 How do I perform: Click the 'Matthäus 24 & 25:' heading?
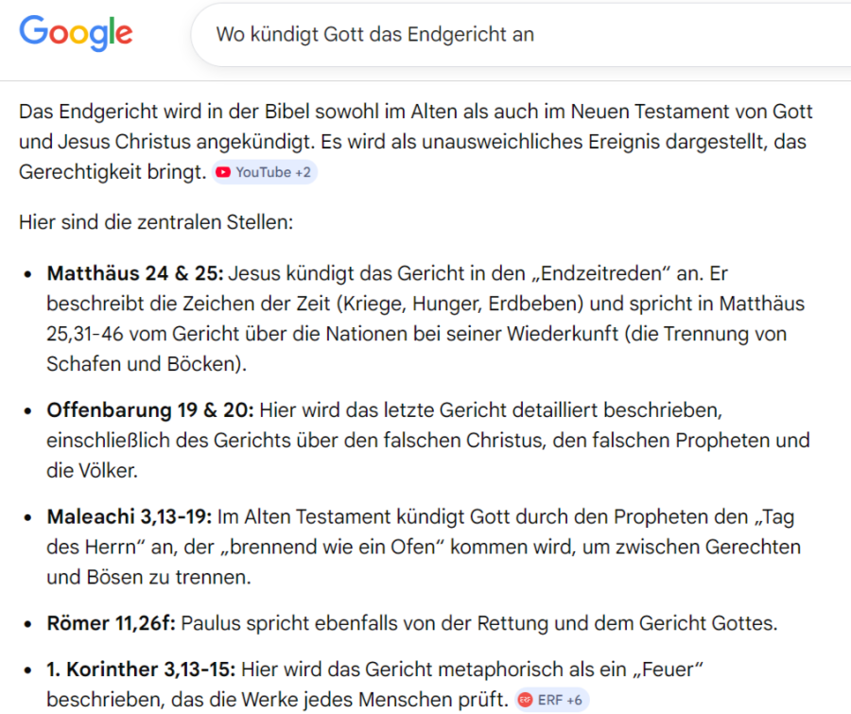[x=135, y=273]
